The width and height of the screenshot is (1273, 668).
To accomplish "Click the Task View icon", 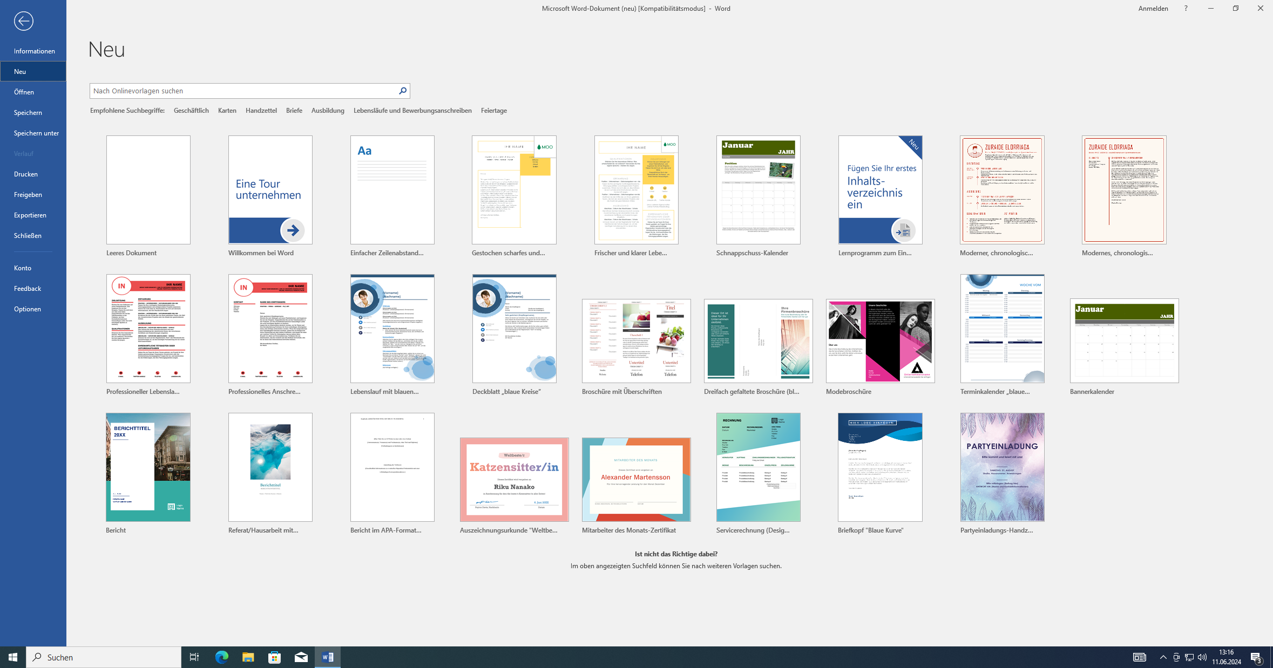I will (x=194, y=657).
